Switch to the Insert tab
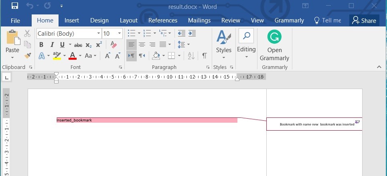This screenshot has height=176, width=387. [x=72, y=20]
